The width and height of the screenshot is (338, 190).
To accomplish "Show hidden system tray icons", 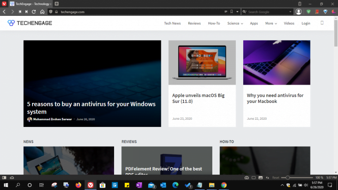I will pos(282,185).
